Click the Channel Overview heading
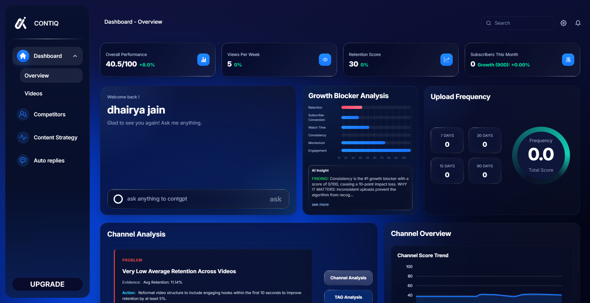The image size is (590, 303). [421, 233]
